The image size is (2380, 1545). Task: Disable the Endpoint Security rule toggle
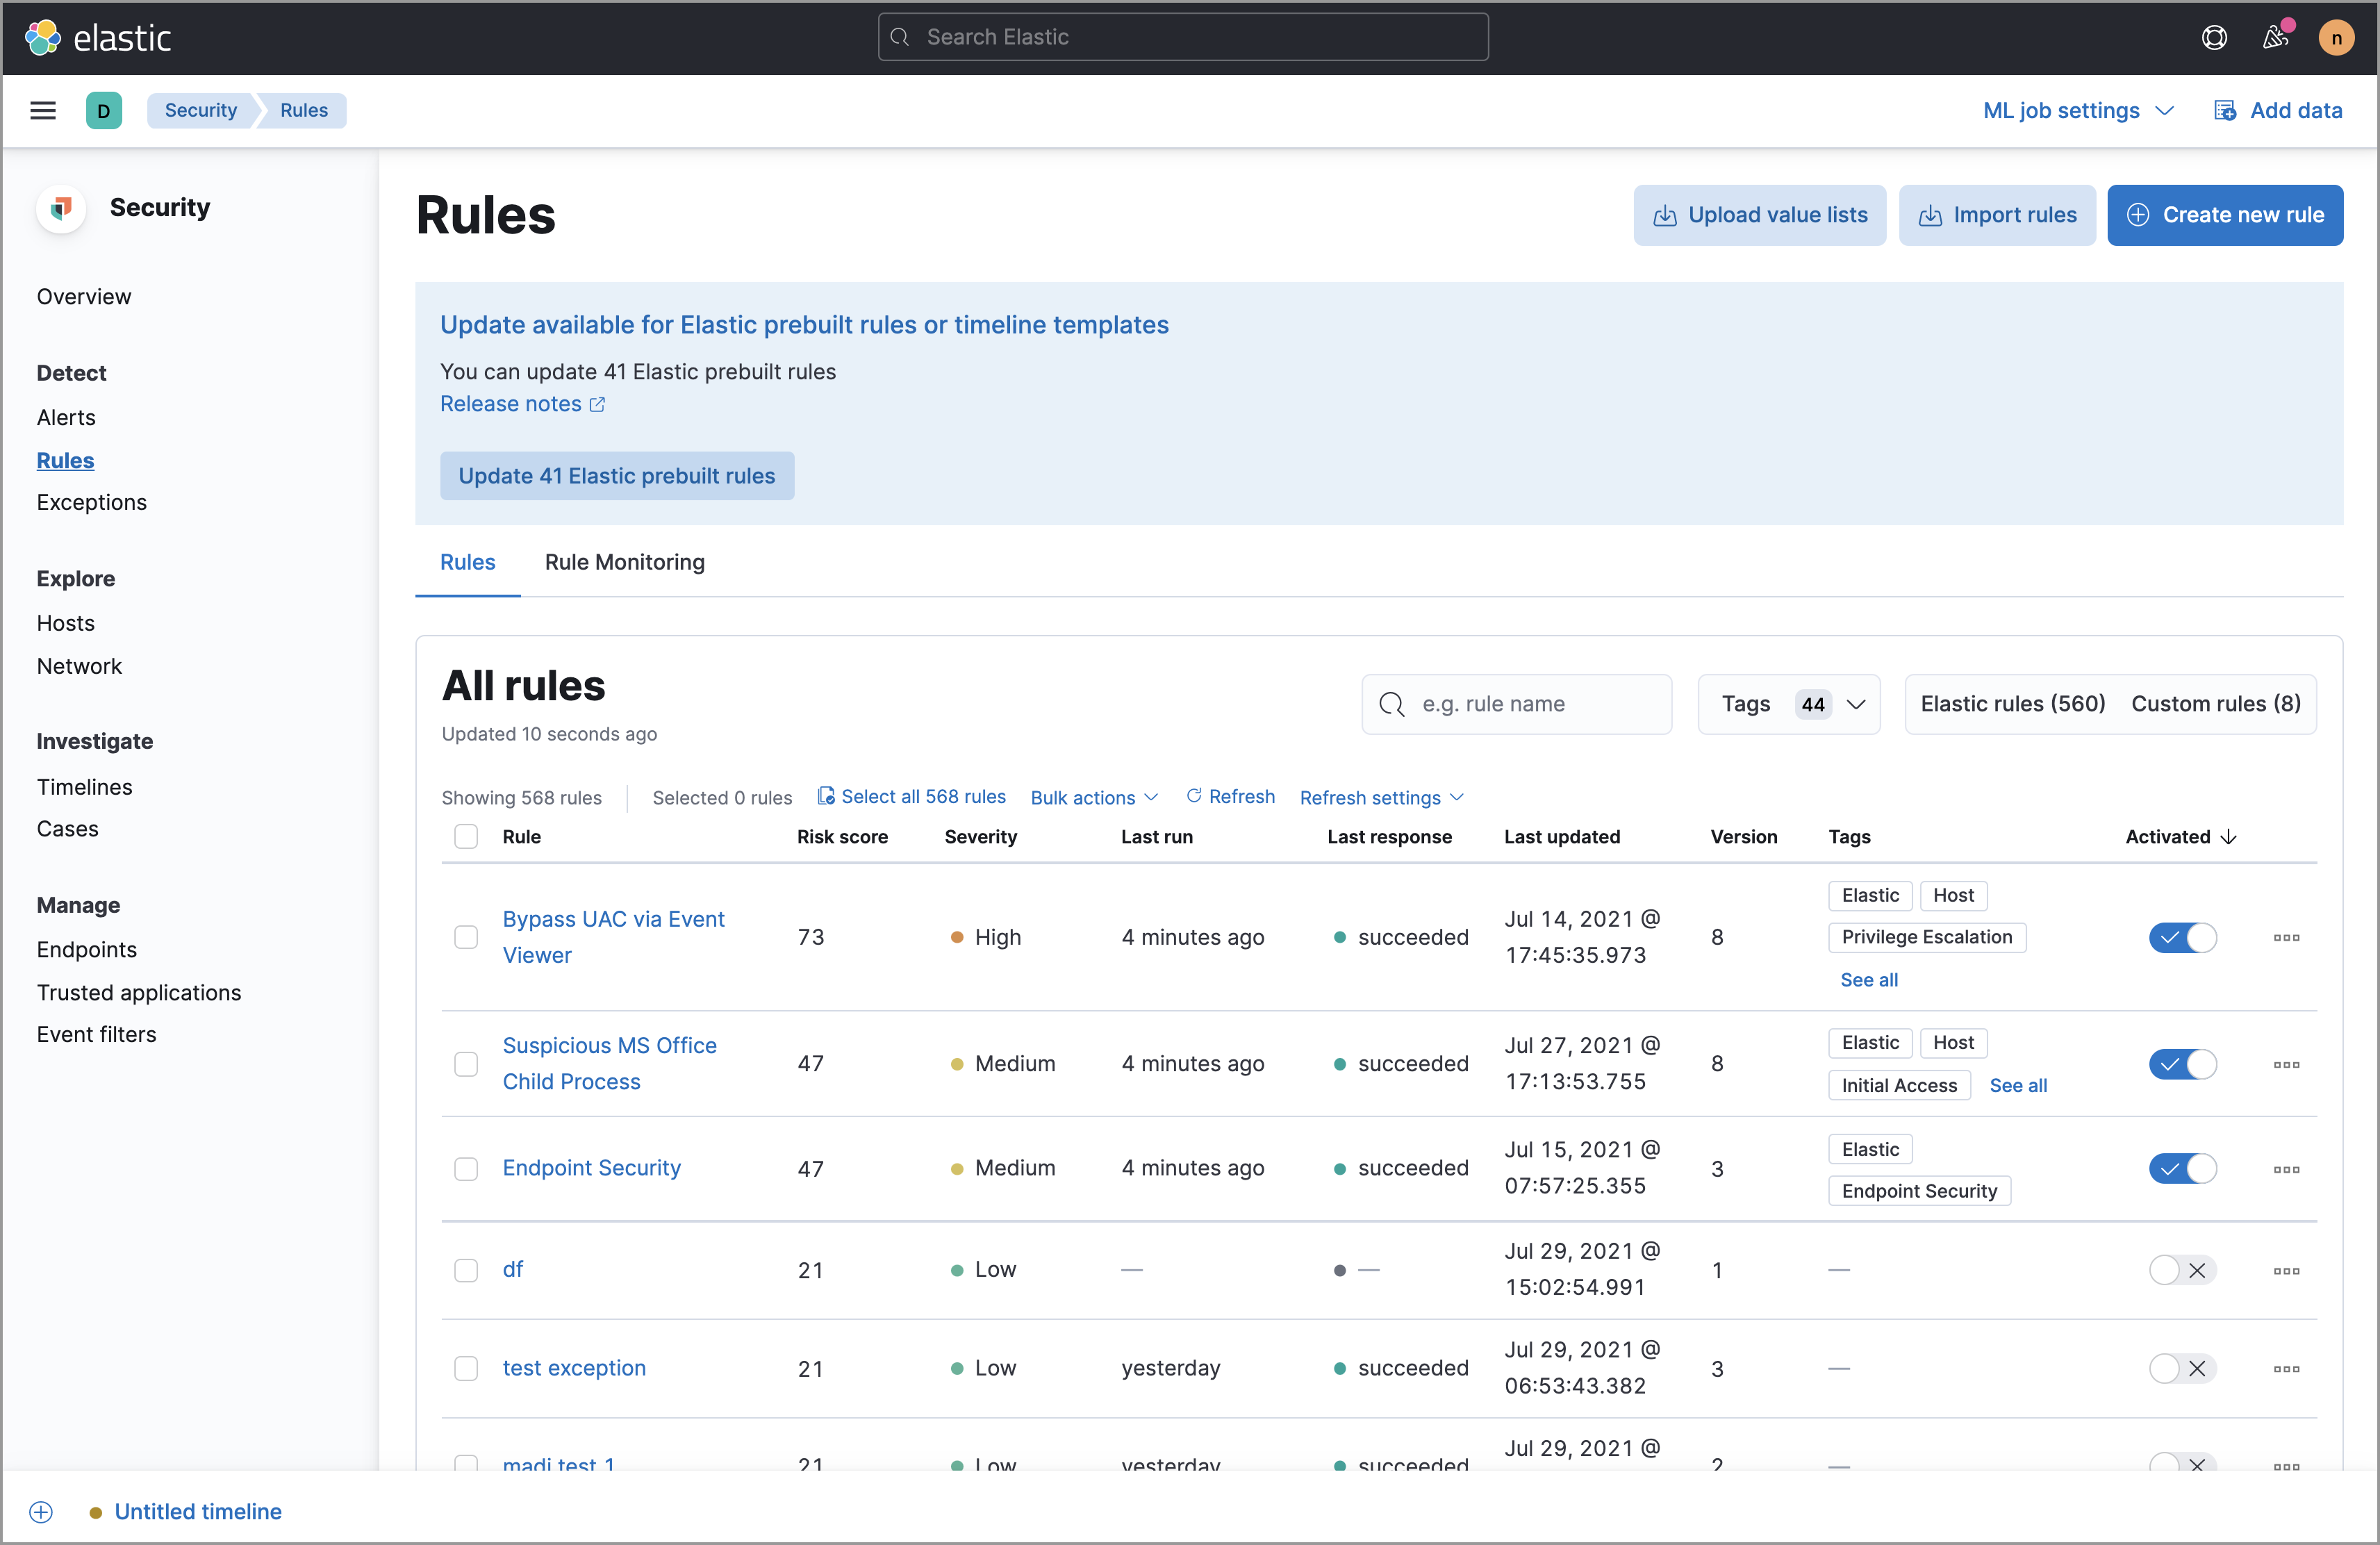(2183, 1168)
